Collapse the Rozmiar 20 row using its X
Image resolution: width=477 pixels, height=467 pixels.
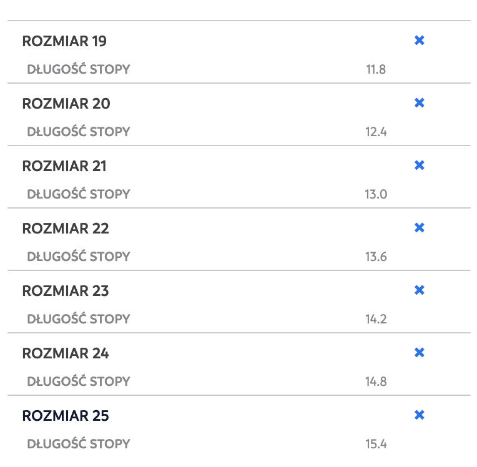(x=419, y=102)
